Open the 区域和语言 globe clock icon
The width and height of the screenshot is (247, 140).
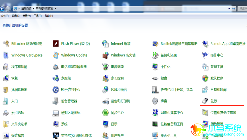105,90
